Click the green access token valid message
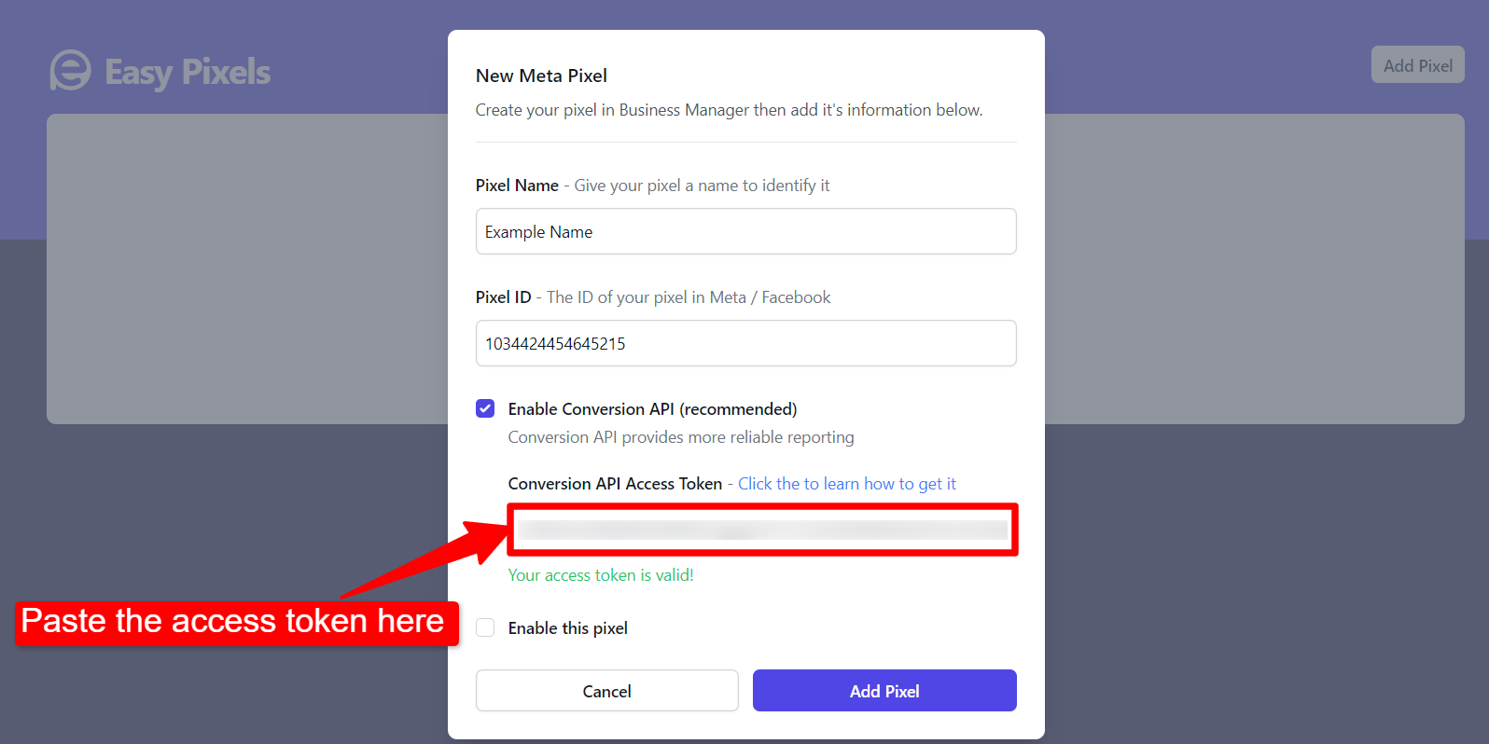The width and height of the screenshot is (1489, 744). point(600,575)
